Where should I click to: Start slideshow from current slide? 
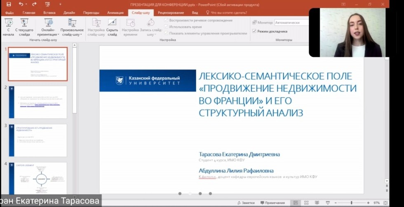pyautogui.click(x=24, y=27)
